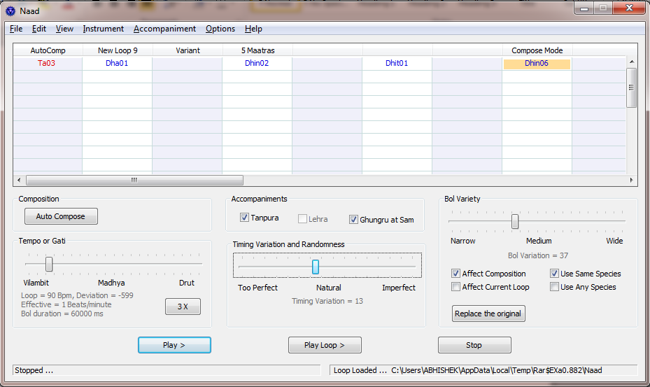Click the Timing Variation = 13 text

tap(327, 301)
